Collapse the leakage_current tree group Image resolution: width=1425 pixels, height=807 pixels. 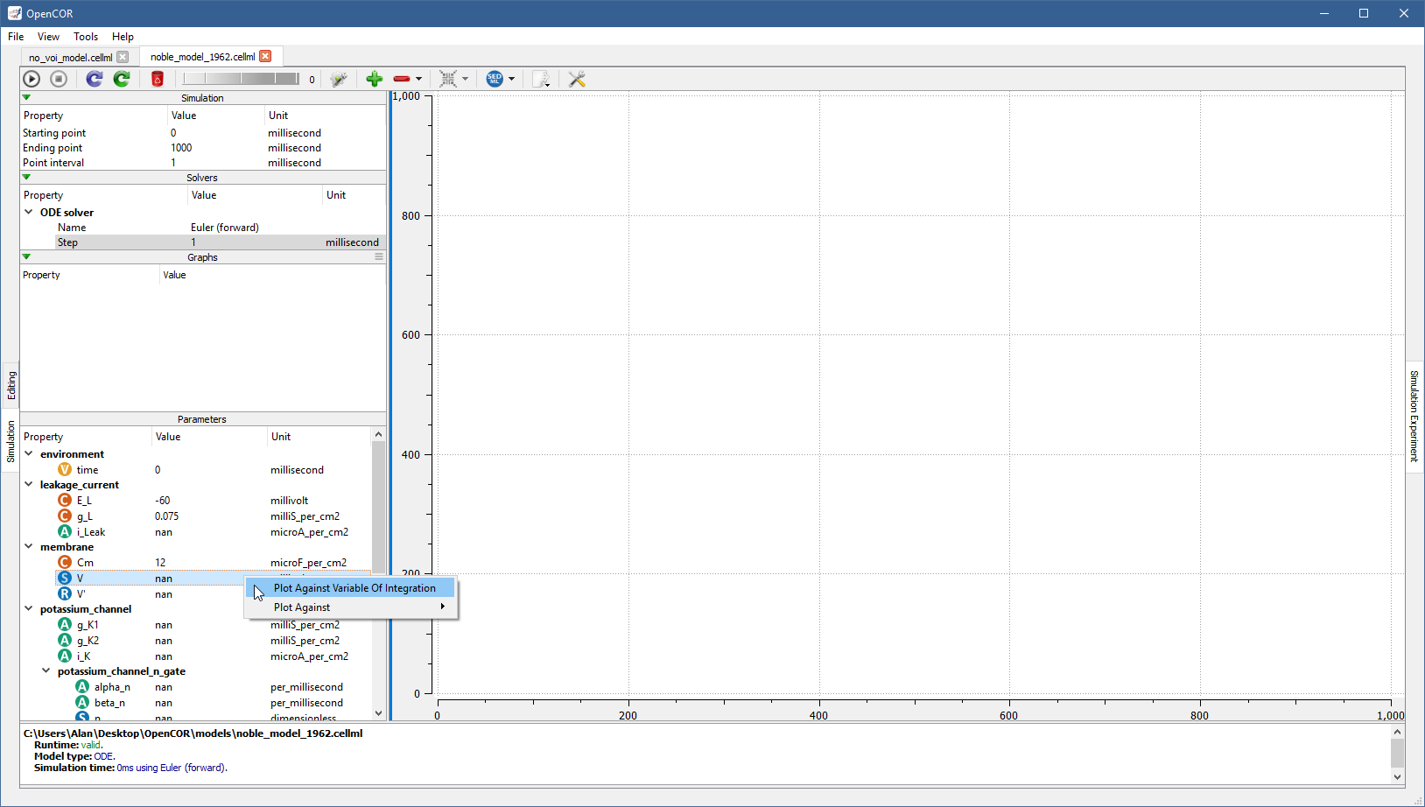pyautogui.click(x=29, y=485)
